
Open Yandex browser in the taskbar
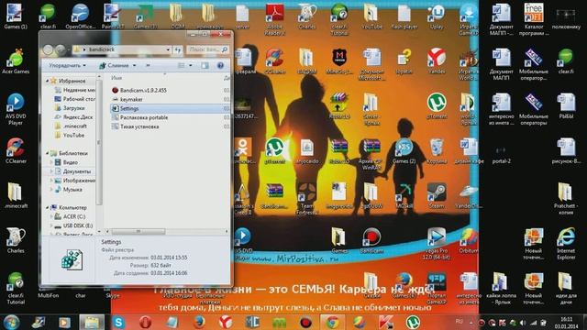click(x=226, y=322)
